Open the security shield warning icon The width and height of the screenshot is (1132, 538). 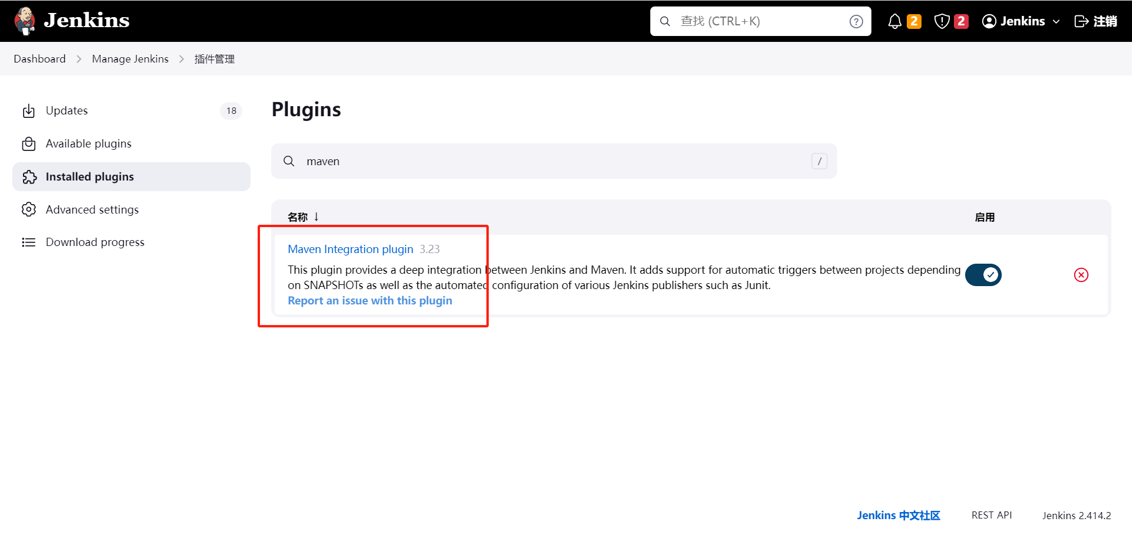[x=942, y=22]
